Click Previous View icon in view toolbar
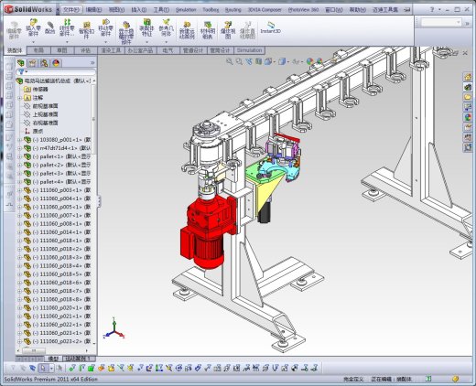The height and width of the screenshot is (386, 476). click(249, 61)
